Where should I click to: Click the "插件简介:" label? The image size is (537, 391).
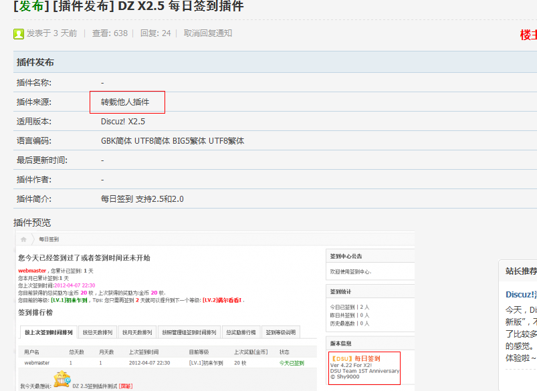click(34, 199)
